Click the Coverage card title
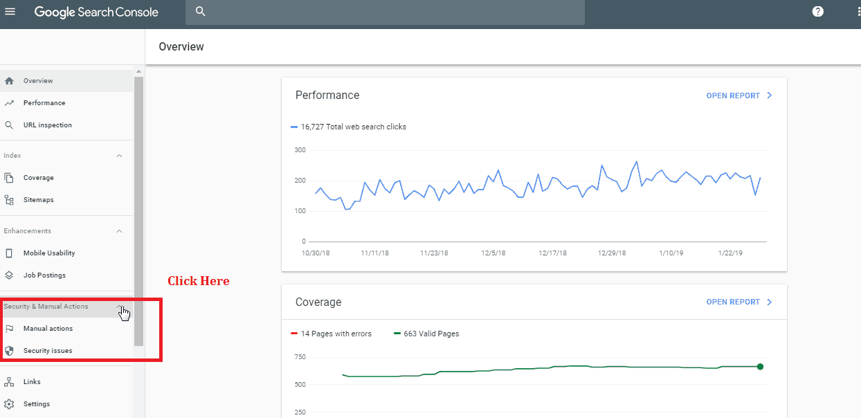 pos(318,302)
